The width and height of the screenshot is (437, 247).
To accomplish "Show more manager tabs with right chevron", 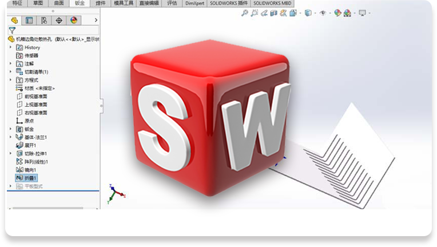I will [x=96, y=20].
